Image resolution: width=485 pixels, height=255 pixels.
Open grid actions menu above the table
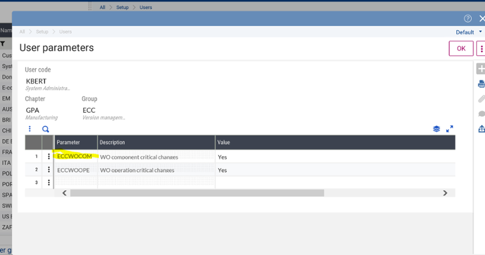30,128
